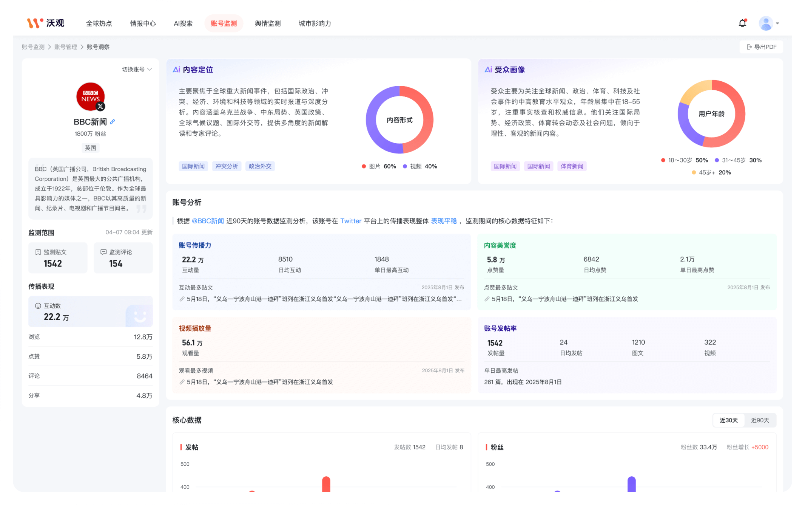Screen dimensions: 805x505
Task: Open the user menu dropdown arrow
Action: [777, 23]
